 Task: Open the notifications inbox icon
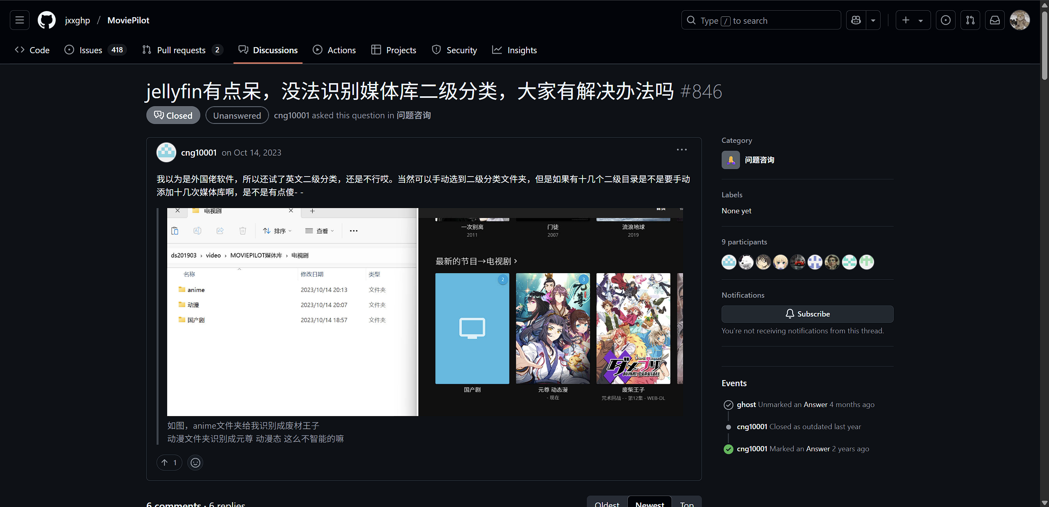pyautogui.click(x=995, y=20)
